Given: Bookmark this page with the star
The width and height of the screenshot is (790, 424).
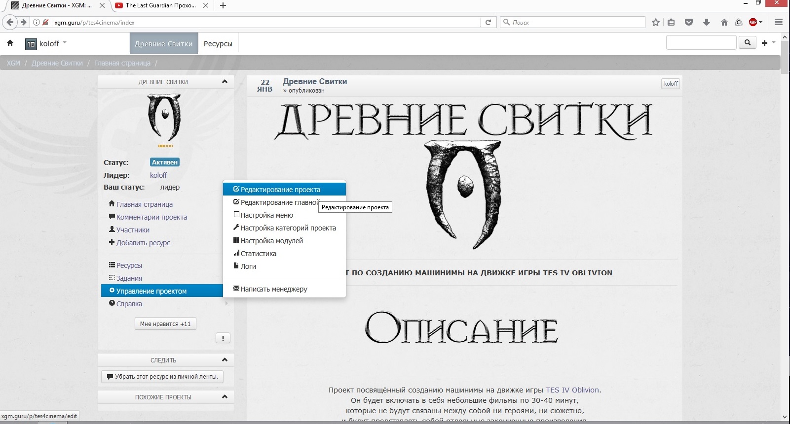Looking at the screenshot, I should [x=656, y=22].
